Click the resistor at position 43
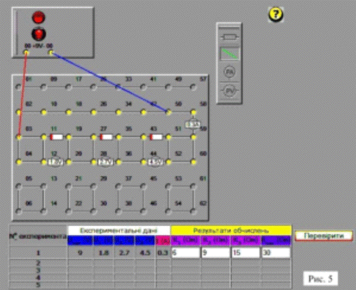The image size is (356, 290). (156, 137)
